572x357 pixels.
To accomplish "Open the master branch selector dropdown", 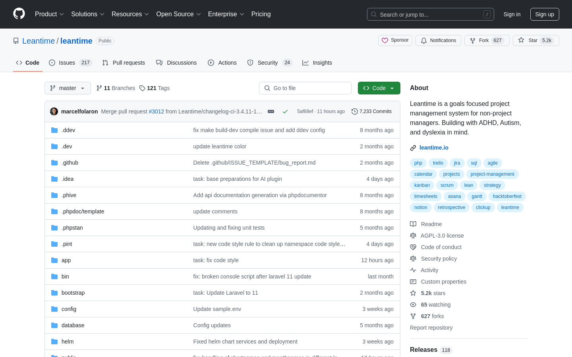I will [68, 88].
